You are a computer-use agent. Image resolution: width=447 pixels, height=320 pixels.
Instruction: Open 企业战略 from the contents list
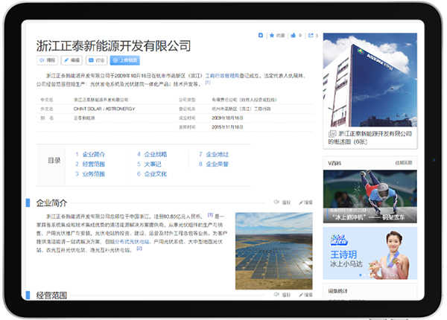(154, 155)
